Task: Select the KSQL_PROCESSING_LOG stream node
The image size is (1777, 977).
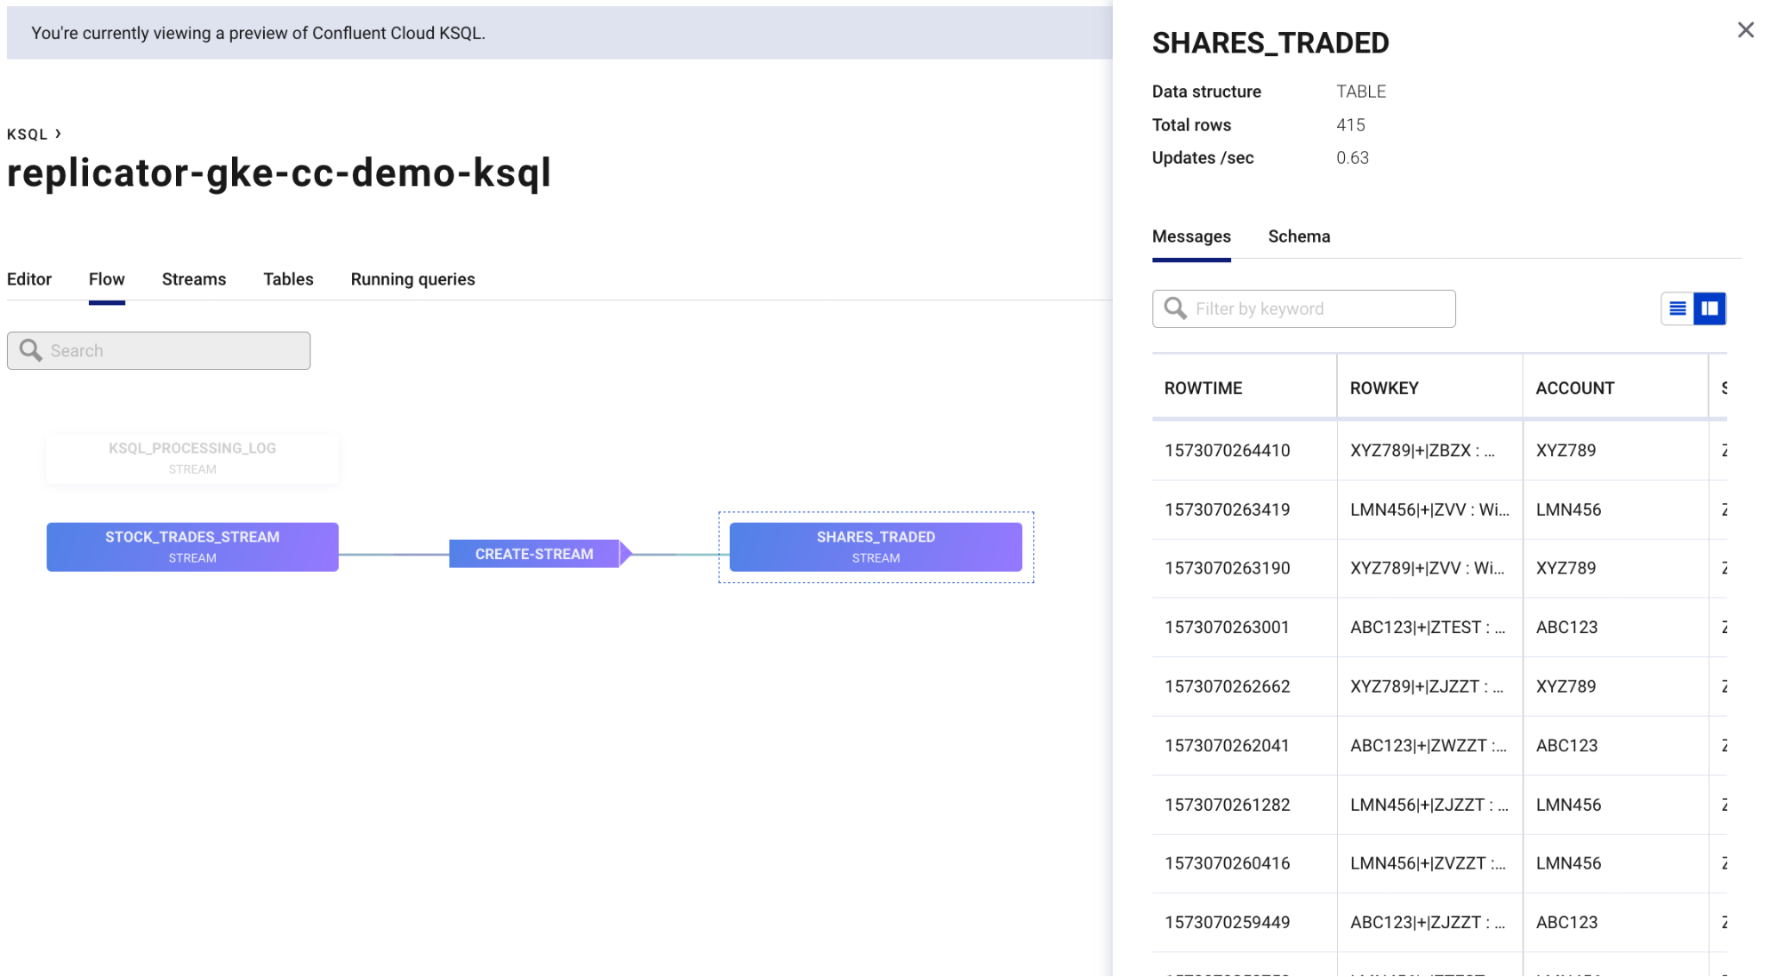Action: coord(193,458)
